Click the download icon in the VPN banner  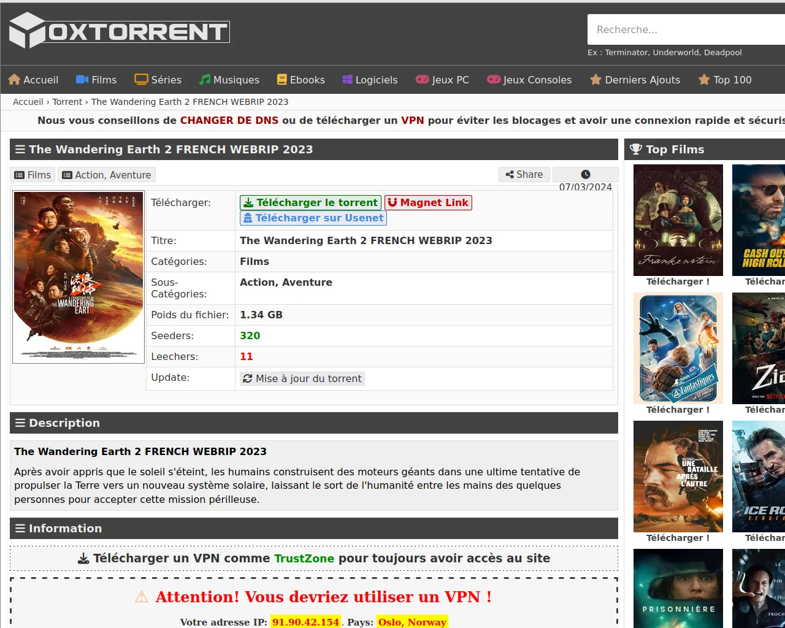point(83,559)
